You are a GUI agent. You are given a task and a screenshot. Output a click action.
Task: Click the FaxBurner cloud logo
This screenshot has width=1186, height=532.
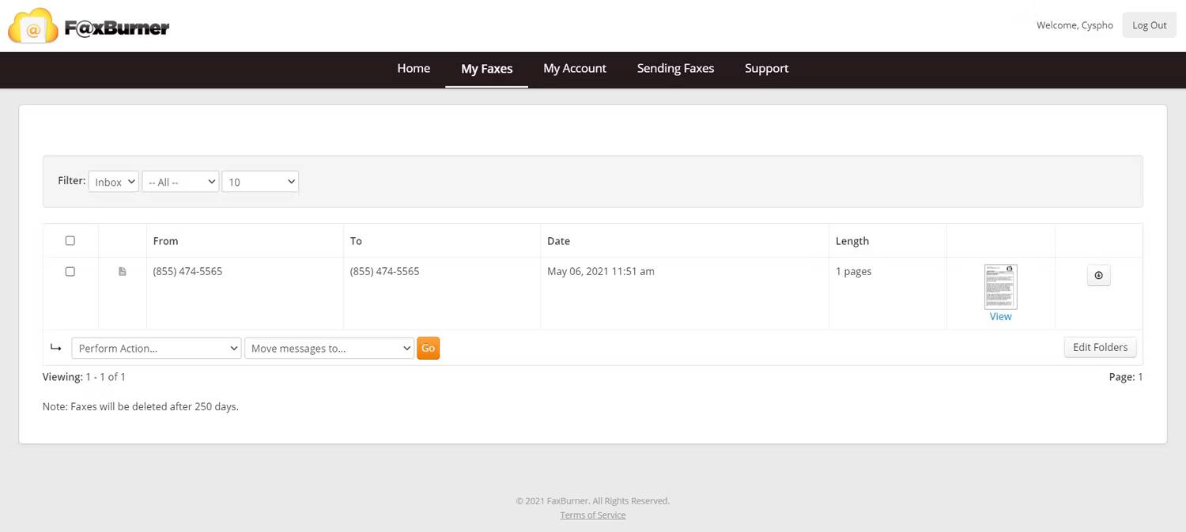(33, 26)
